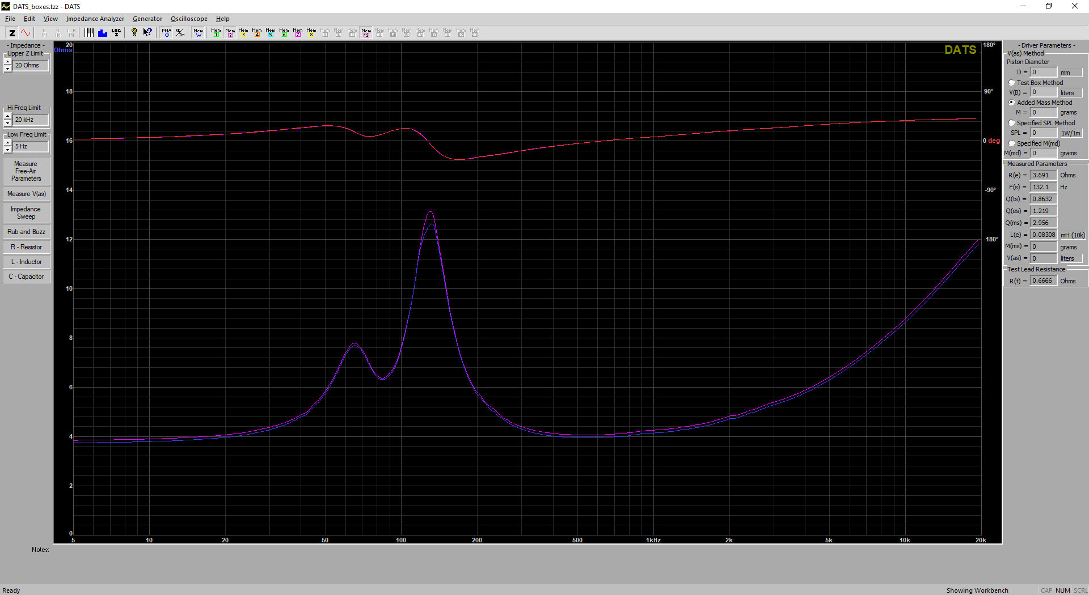Select the Z impedance analyzer mode icon
The height and width of the screenshot is (595, 1089).
[12, 33]
